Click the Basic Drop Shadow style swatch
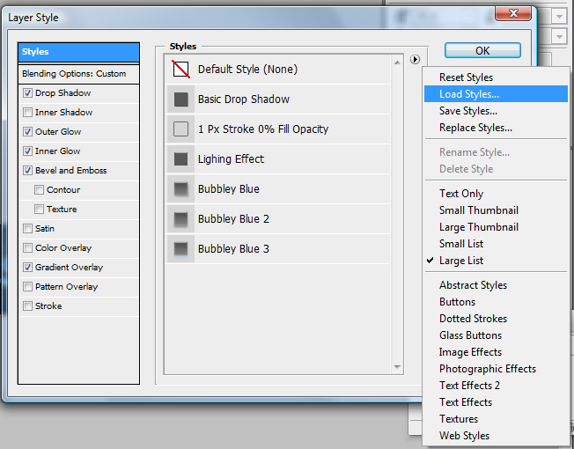 [180, 99]
